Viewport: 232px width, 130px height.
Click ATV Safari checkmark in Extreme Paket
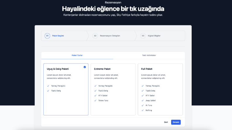[95, 96]
